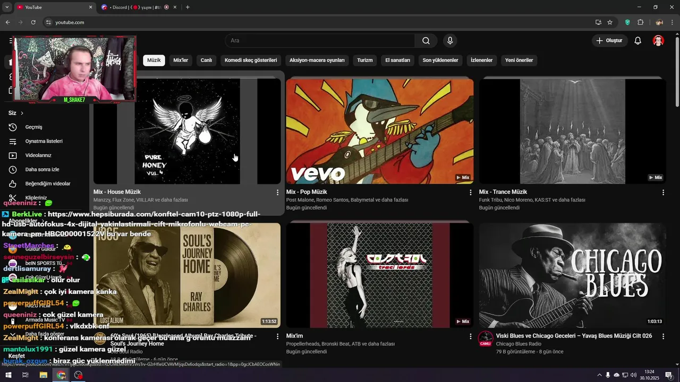This screenshot has height=382, width=680.
Task: Open Chrome extensions puzzle icon
Action: (640, 22)
